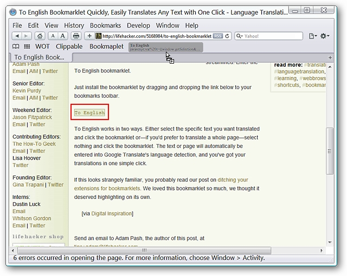Click the lifehacker favicon in address bar
347x276 pixels.
pos(98,36)
